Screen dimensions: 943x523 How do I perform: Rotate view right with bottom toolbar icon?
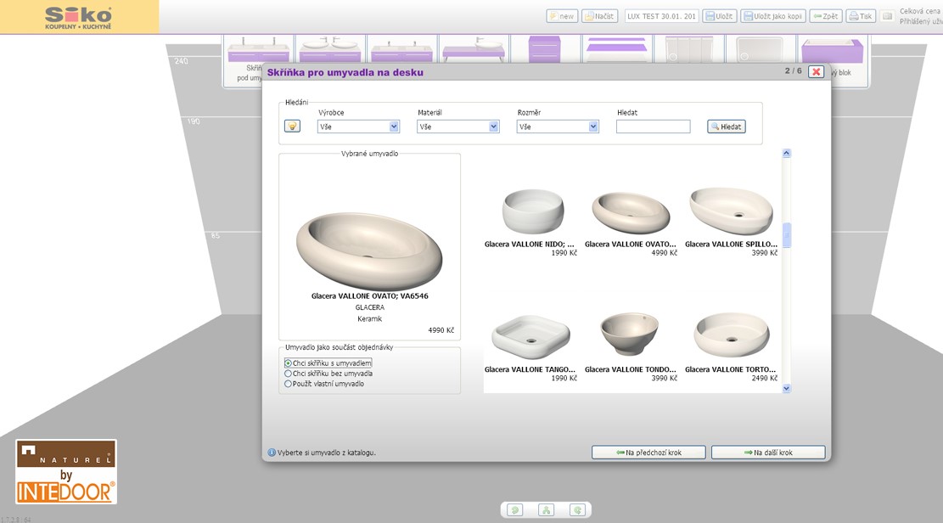pyautogui.click(x=577, y=510)
